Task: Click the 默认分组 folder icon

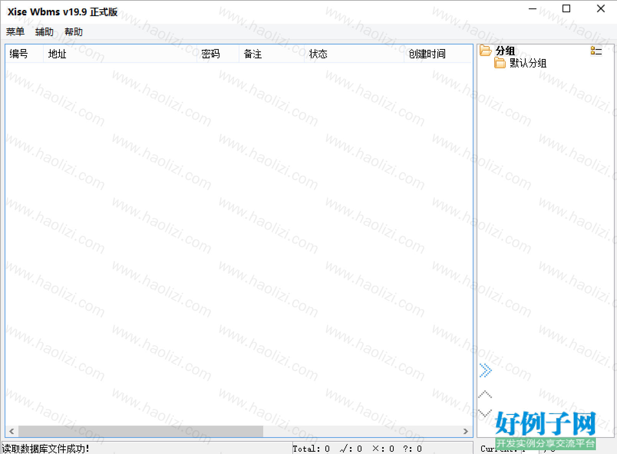Action: coord(500,63)
